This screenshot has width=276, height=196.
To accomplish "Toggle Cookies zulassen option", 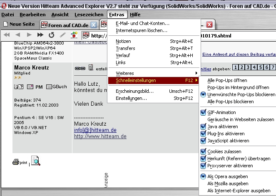I will click(x=203, y=151).
